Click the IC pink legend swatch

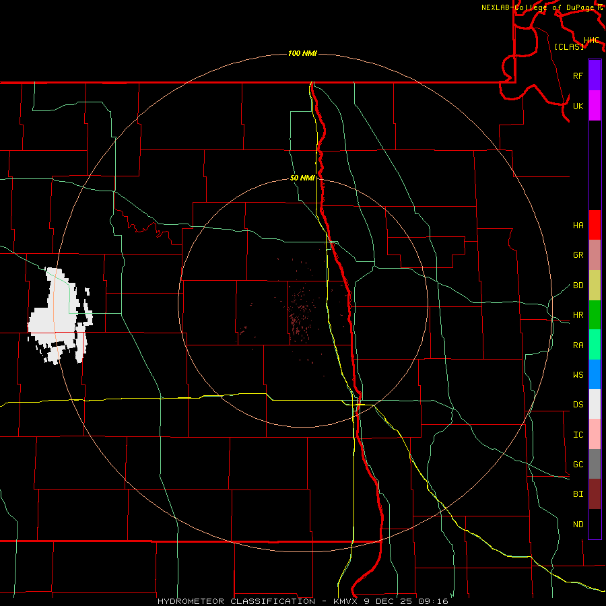point(595,434)
